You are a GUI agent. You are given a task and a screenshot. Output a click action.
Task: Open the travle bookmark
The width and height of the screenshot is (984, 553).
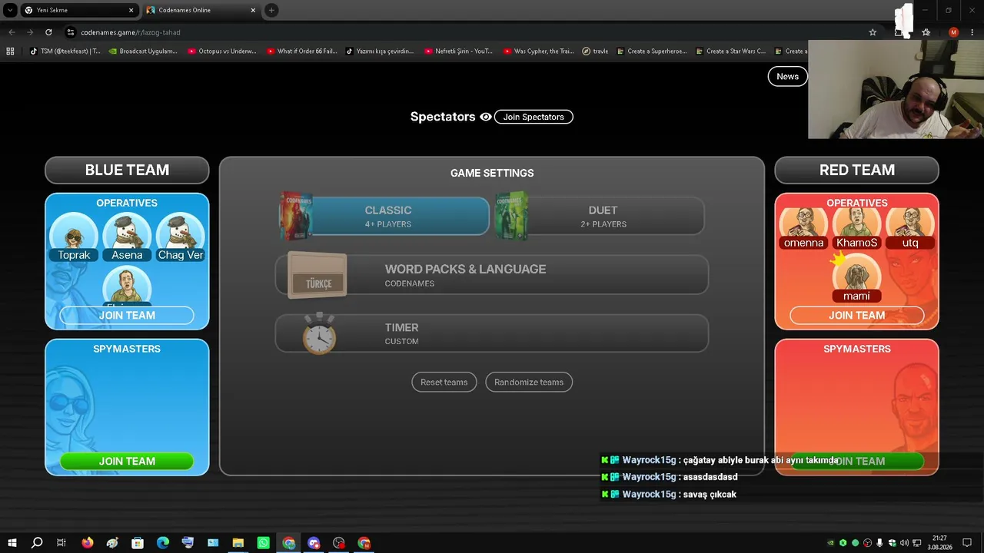(x=595, y=51)
